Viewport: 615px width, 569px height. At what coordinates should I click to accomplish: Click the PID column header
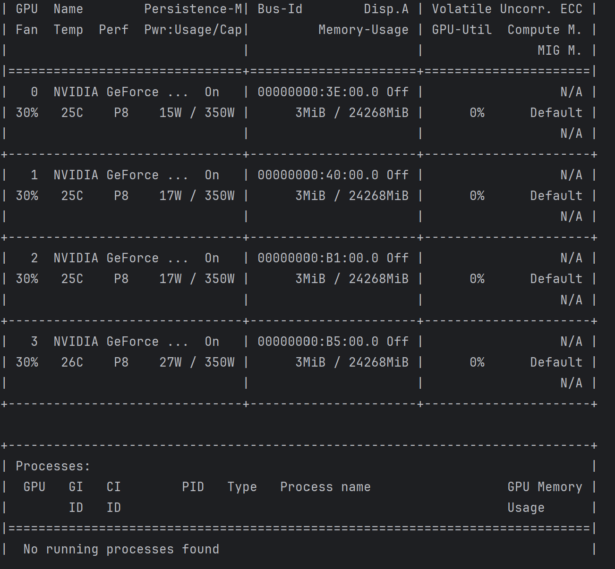tap(193, 486)
